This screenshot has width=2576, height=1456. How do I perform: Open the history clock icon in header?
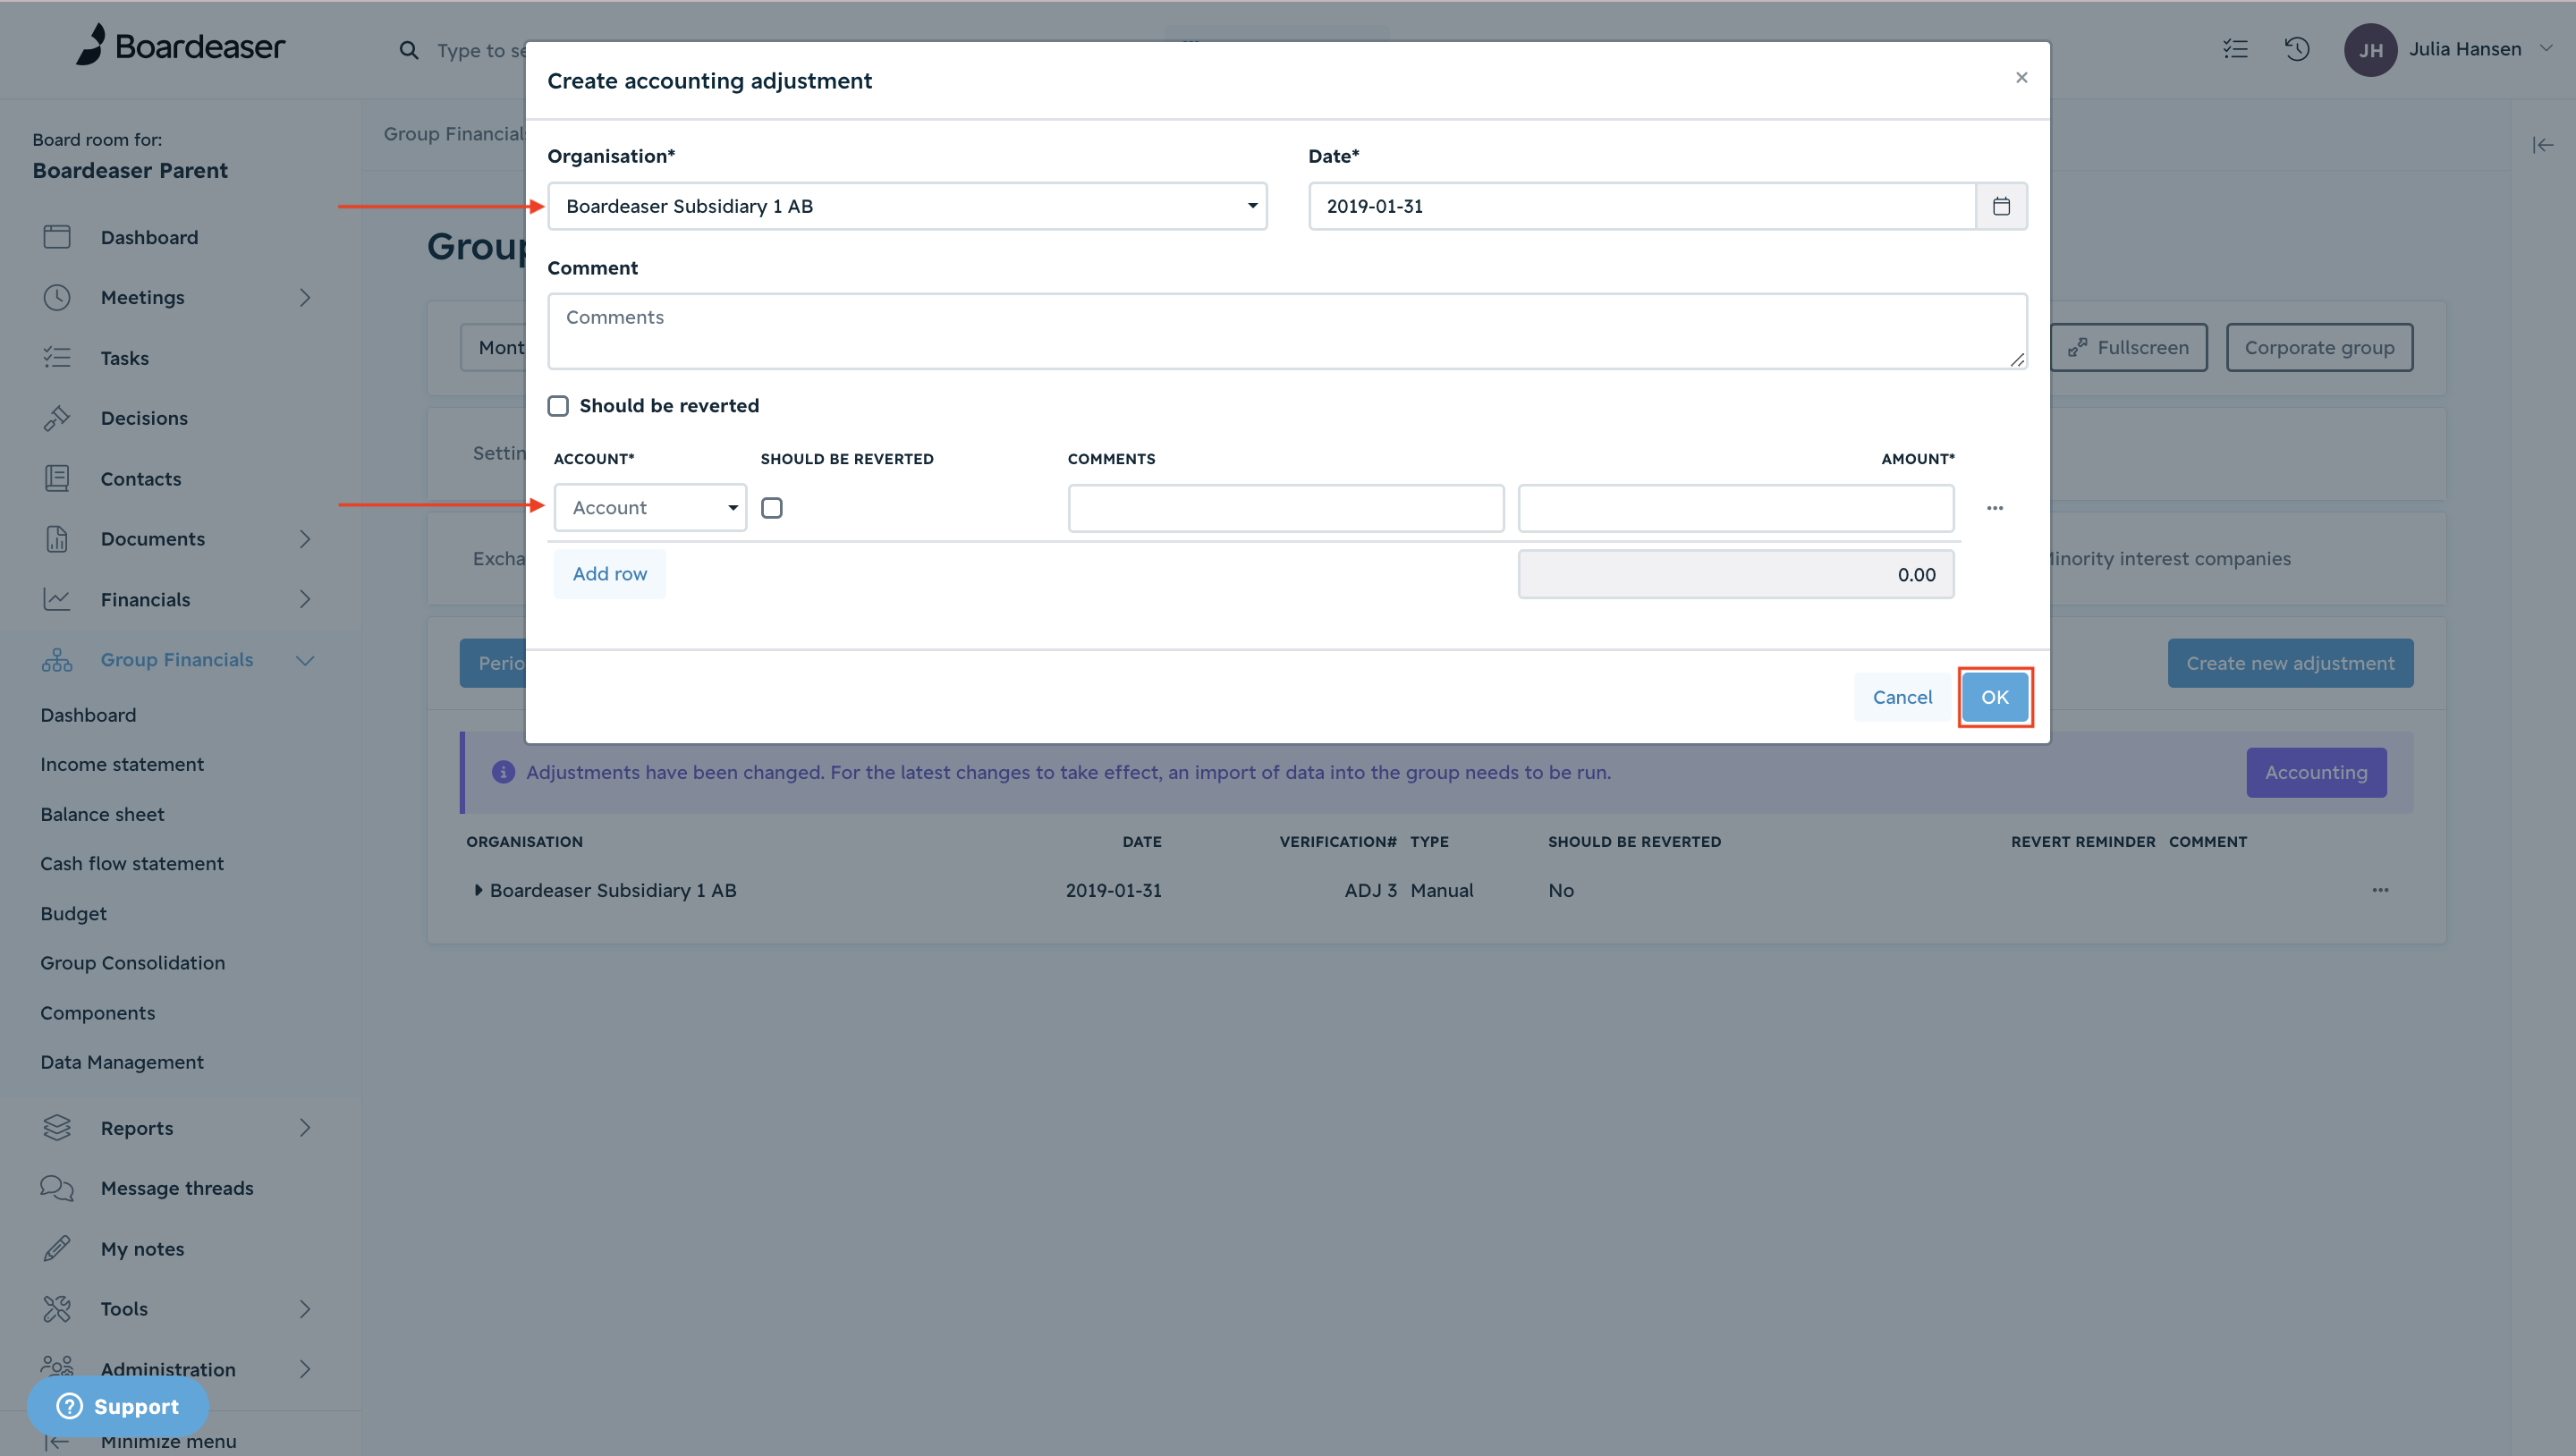tap(2297, 49)
